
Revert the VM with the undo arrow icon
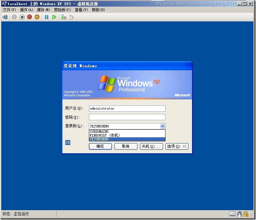pos(71,17)
